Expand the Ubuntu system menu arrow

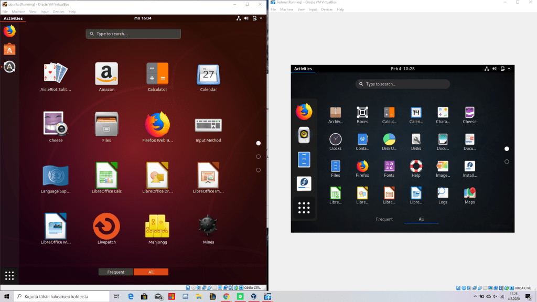(x=261, y=18)
